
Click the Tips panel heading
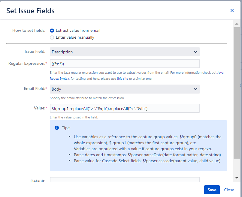click(66, 128)
